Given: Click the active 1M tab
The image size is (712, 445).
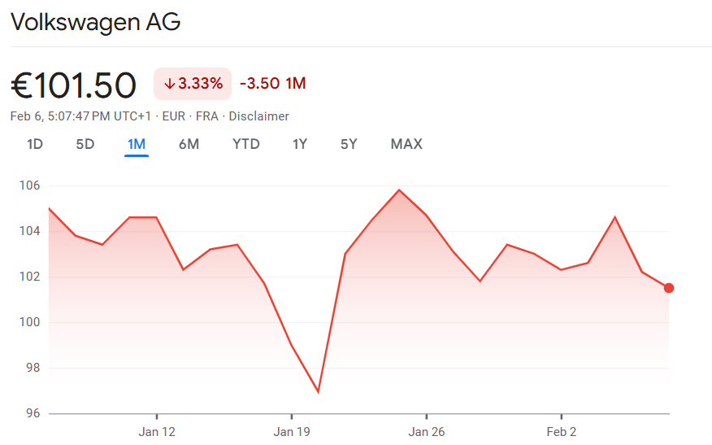Looking at the screenshot, I should point(136,144).
